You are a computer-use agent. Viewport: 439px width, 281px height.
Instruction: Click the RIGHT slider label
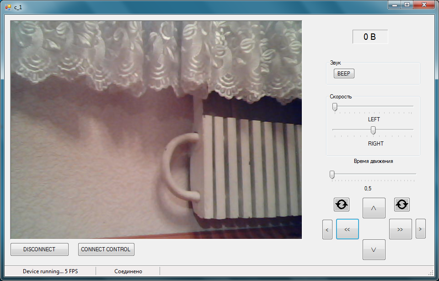(x=376, y=143)
